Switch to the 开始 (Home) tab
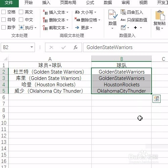This screenshot has width=168, height=168. pyautogui.click(x=29, y=3)
